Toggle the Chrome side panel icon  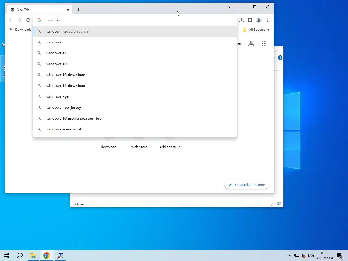click(x=250, y=20)
